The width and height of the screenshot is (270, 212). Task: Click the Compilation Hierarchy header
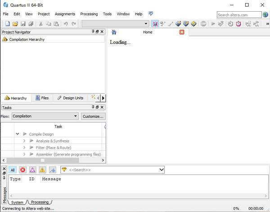[x=27, y=39]
